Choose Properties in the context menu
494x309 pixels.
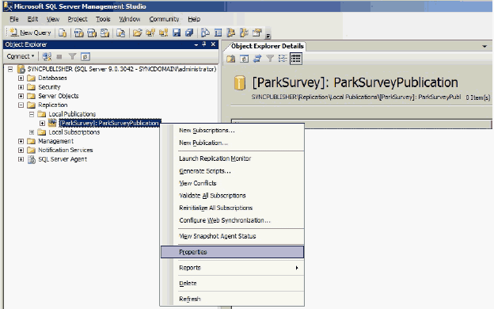[x=232, y=252]
